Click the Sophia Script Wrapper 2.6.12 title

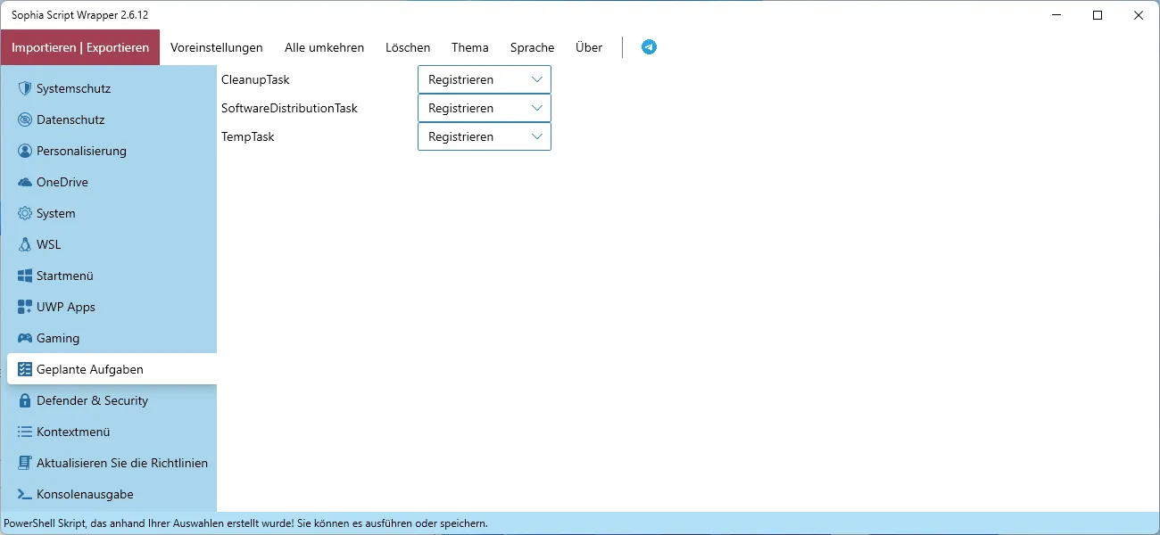[79, 15]
